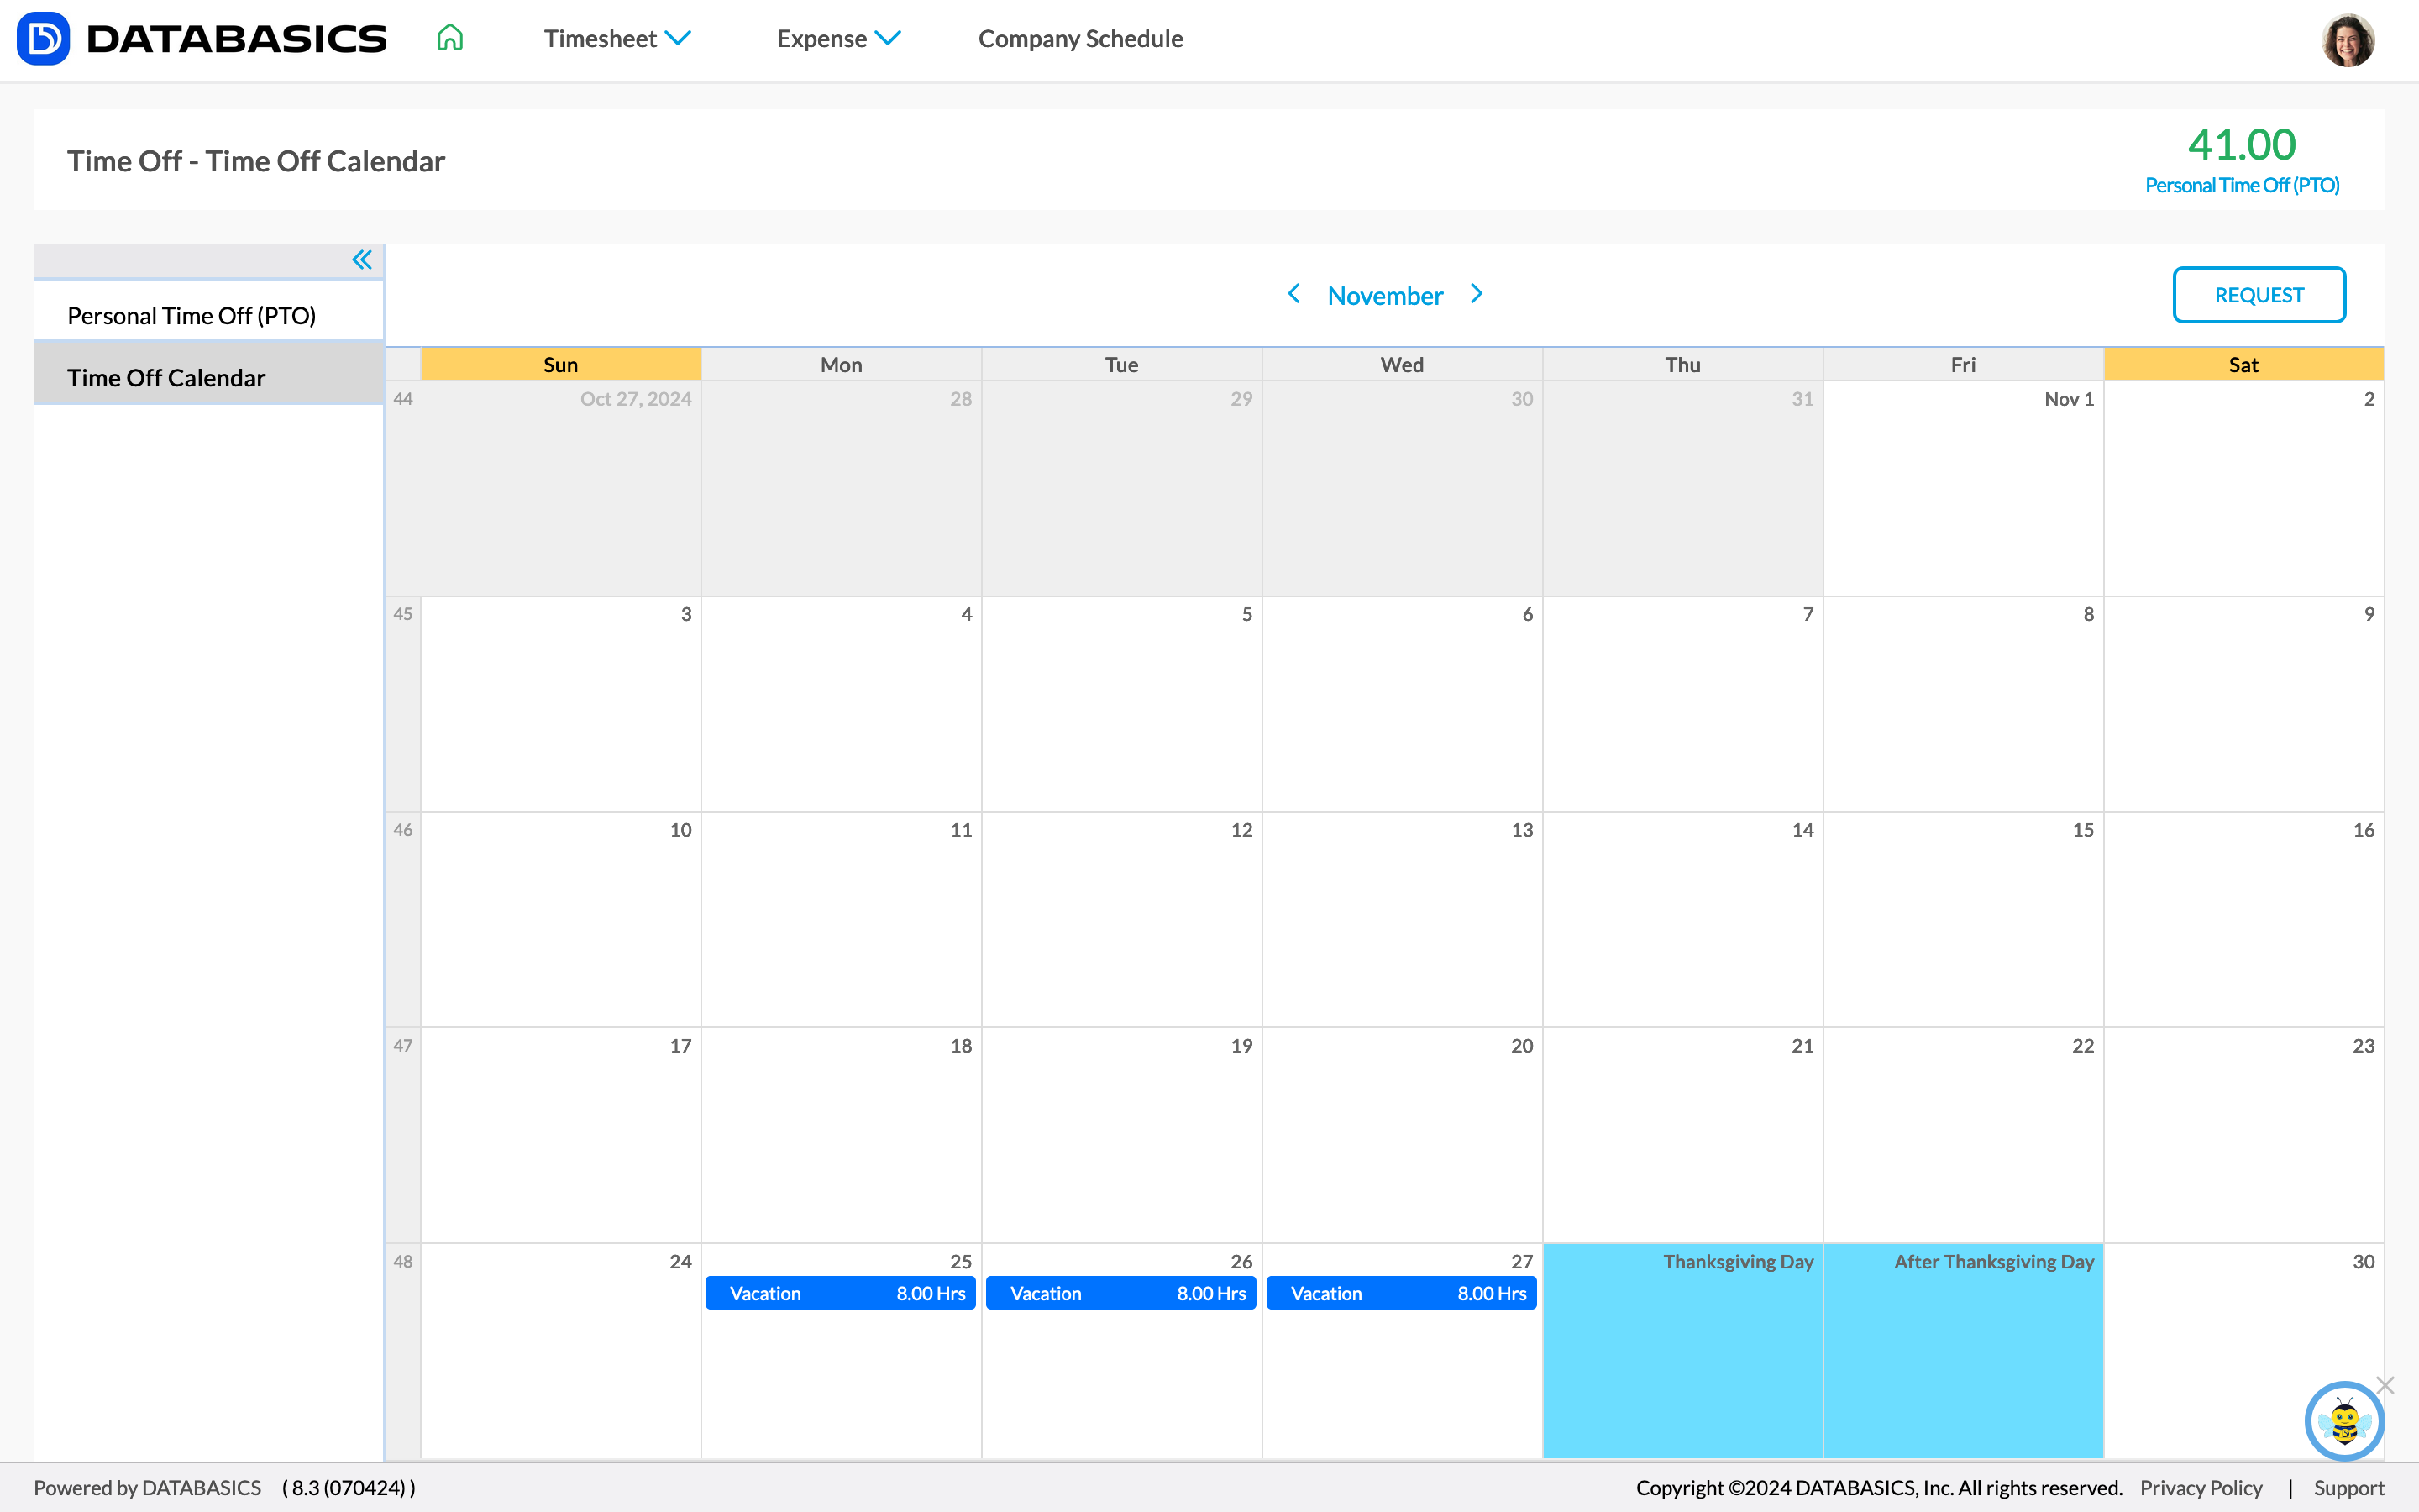Expand the Expense dropdown menu

pos(837,39)
